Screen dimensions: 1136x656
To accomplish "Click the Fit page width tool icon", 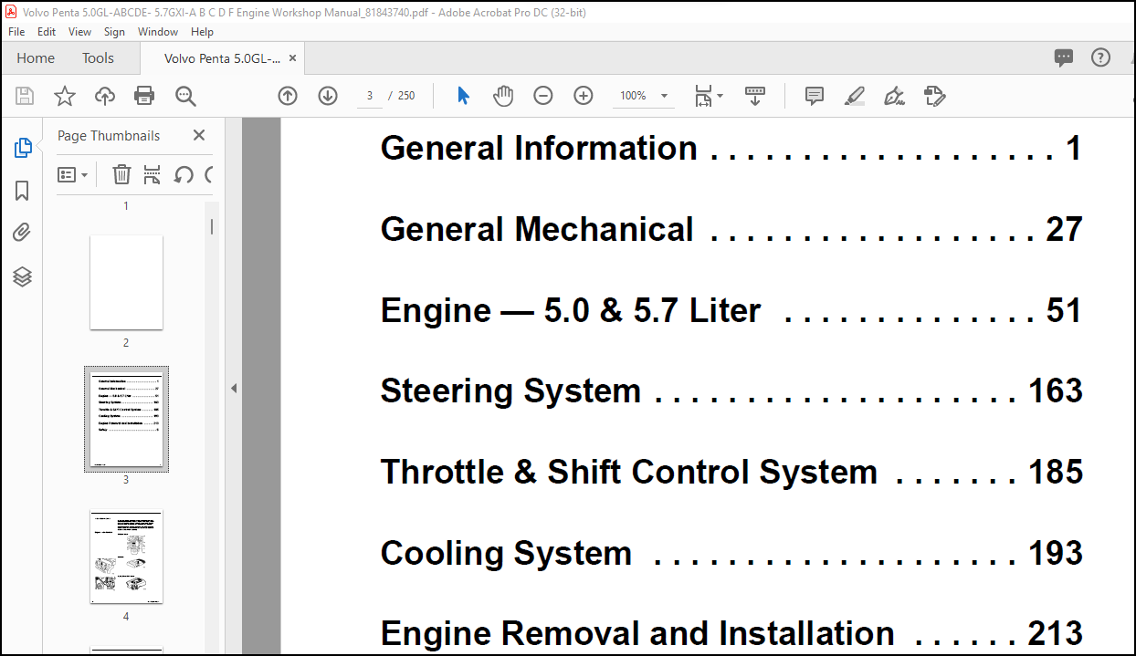I will [703, 96].
